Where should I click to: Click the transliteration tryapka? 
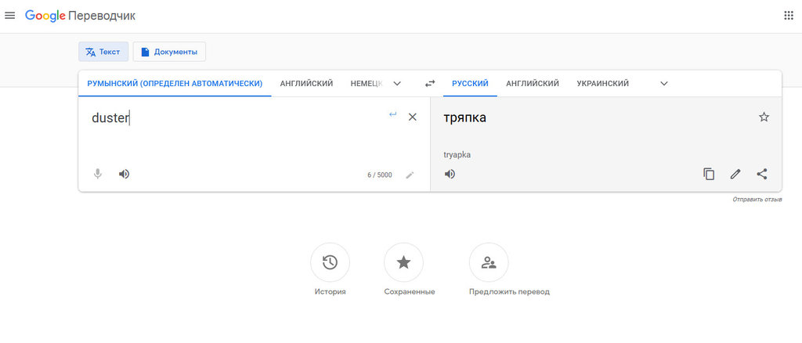[x=457, y=154]
